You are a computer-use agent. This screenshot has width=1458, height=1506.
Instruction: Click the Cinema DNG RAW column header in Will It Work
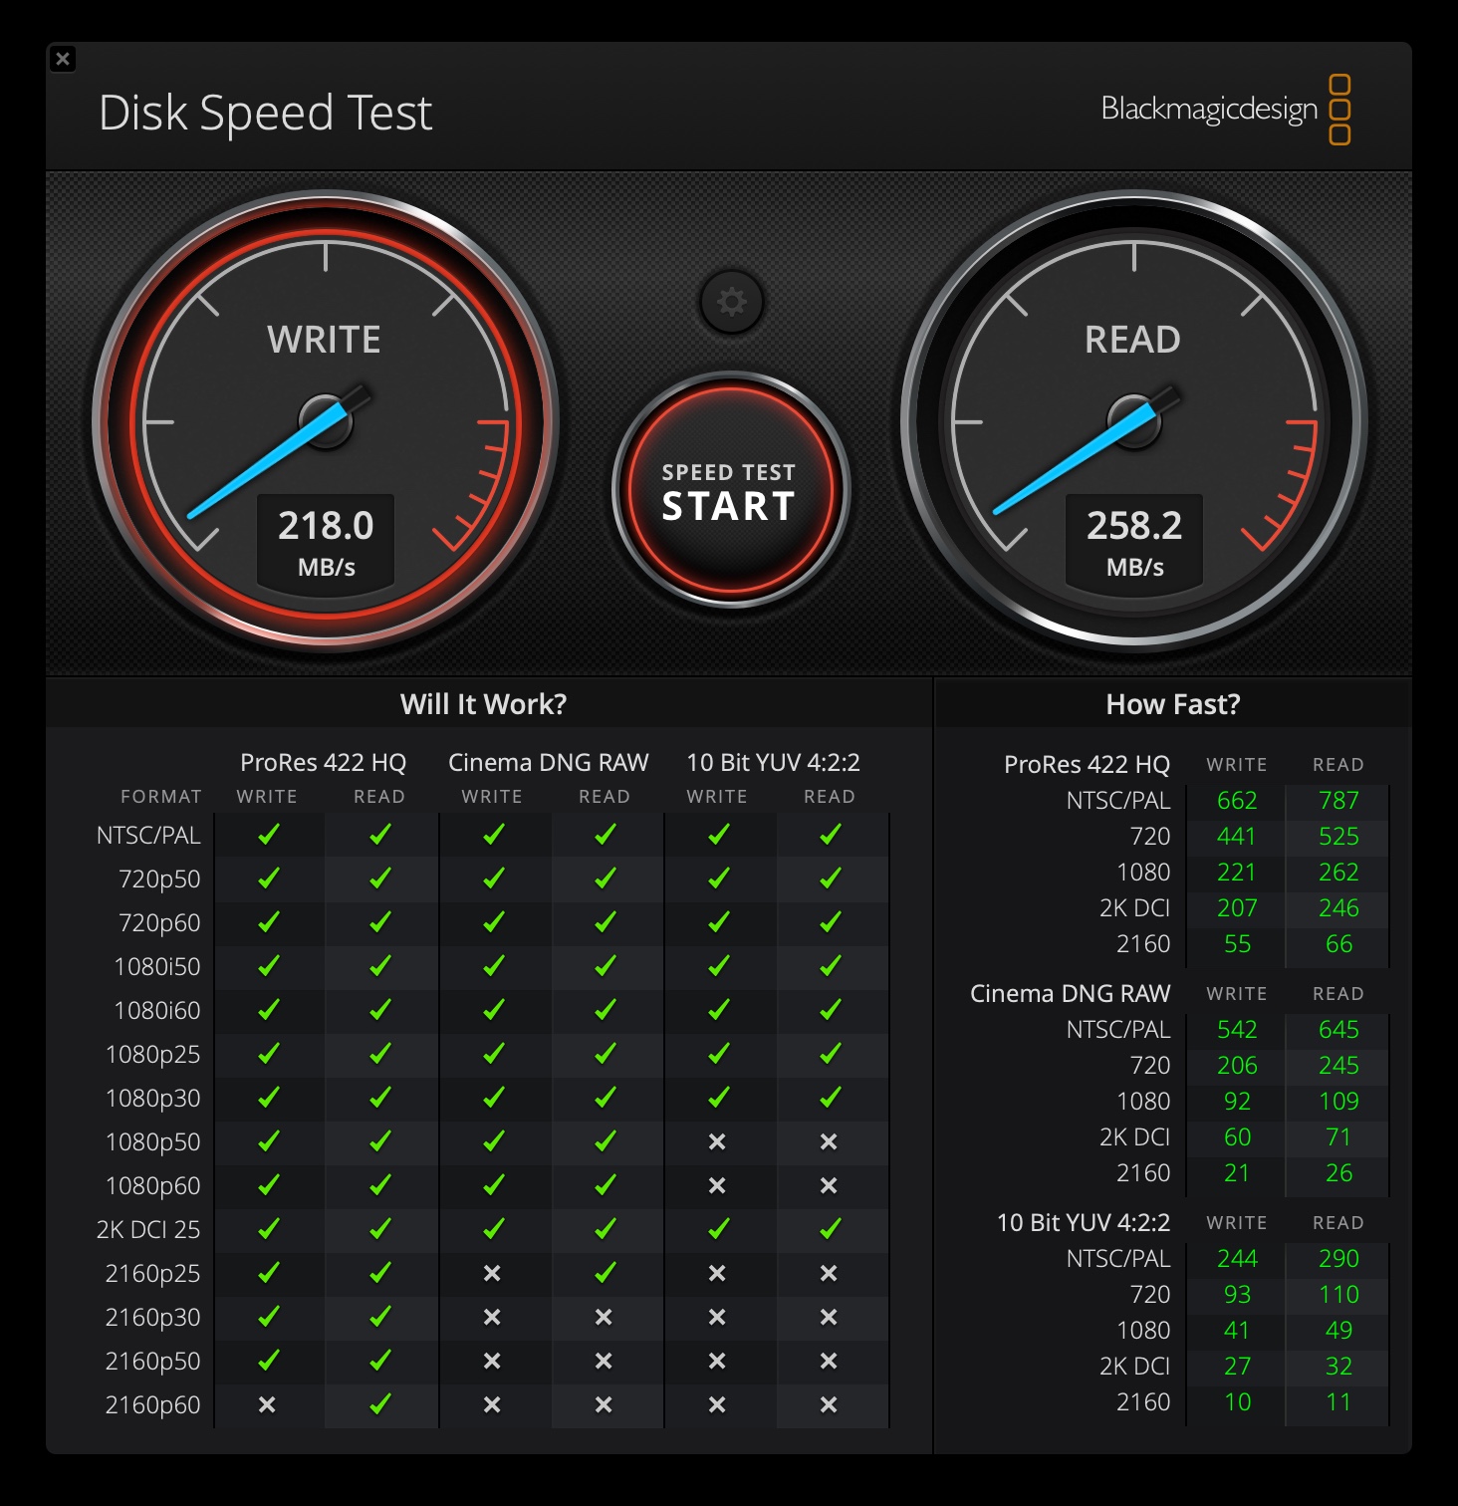point(548,763)
